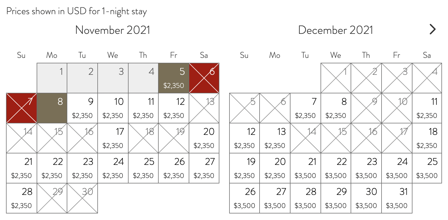This screenshot has width=448, height=220.
Task: Select December 31 priced $3,500
Action: coord(397,198)
